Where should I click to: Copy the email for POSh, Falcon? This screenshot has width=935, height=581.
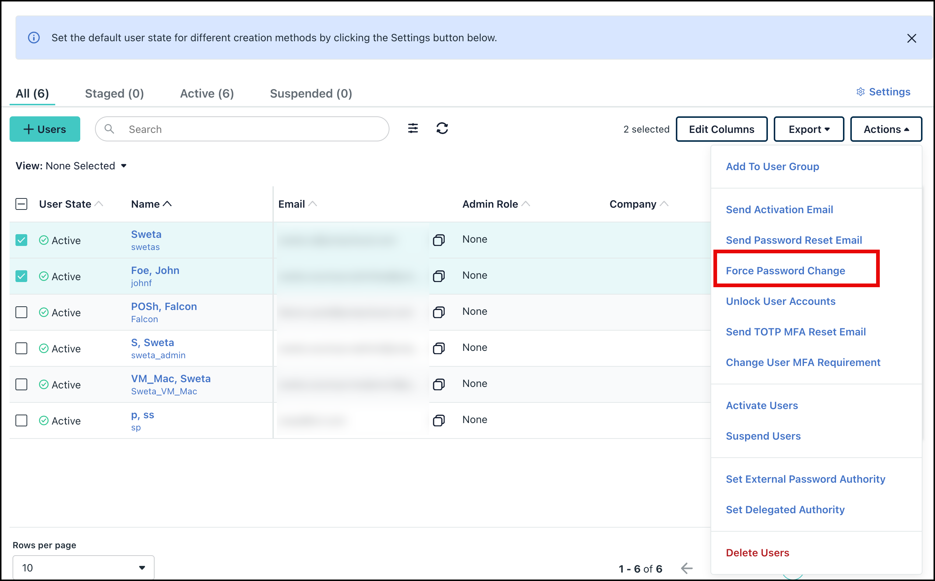[439, 312]
